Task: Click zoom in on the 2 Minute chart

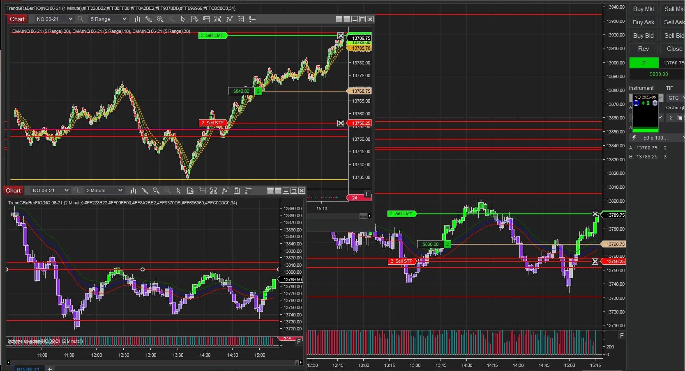Action: pos(156,190)
